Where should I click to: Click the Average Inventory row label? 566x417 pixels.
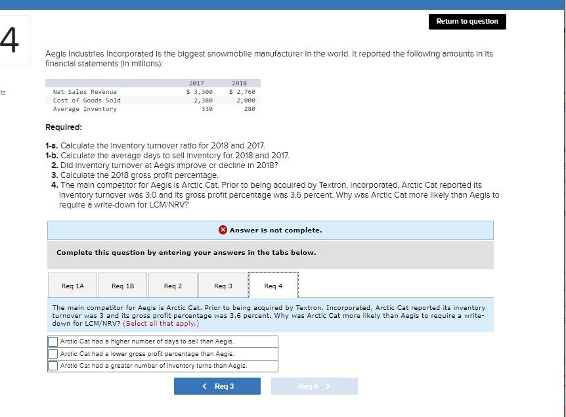click(x=85, y=108)
